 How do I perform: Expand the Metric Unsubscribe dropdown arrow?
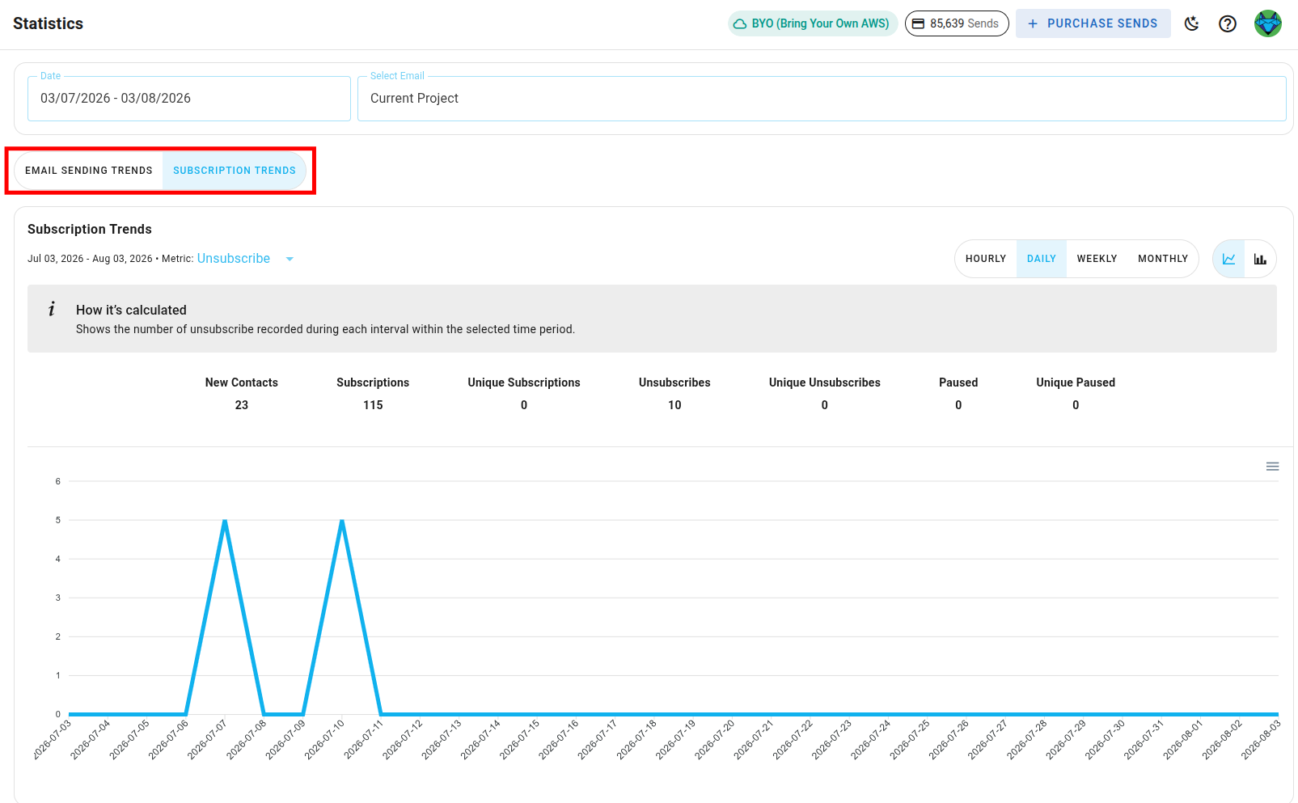(290, 259)
